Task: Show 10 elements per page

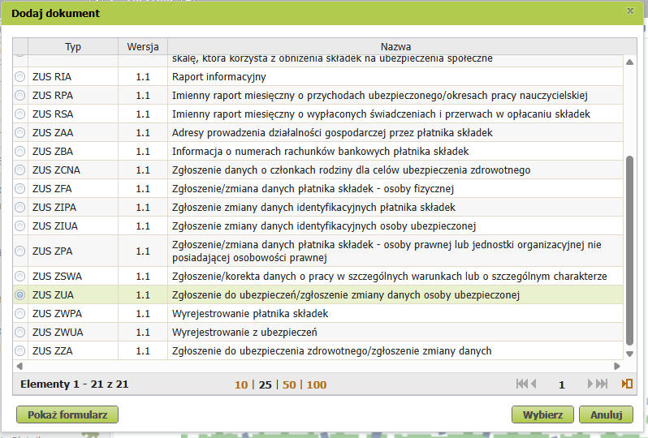Action: (x=241, y=384)
